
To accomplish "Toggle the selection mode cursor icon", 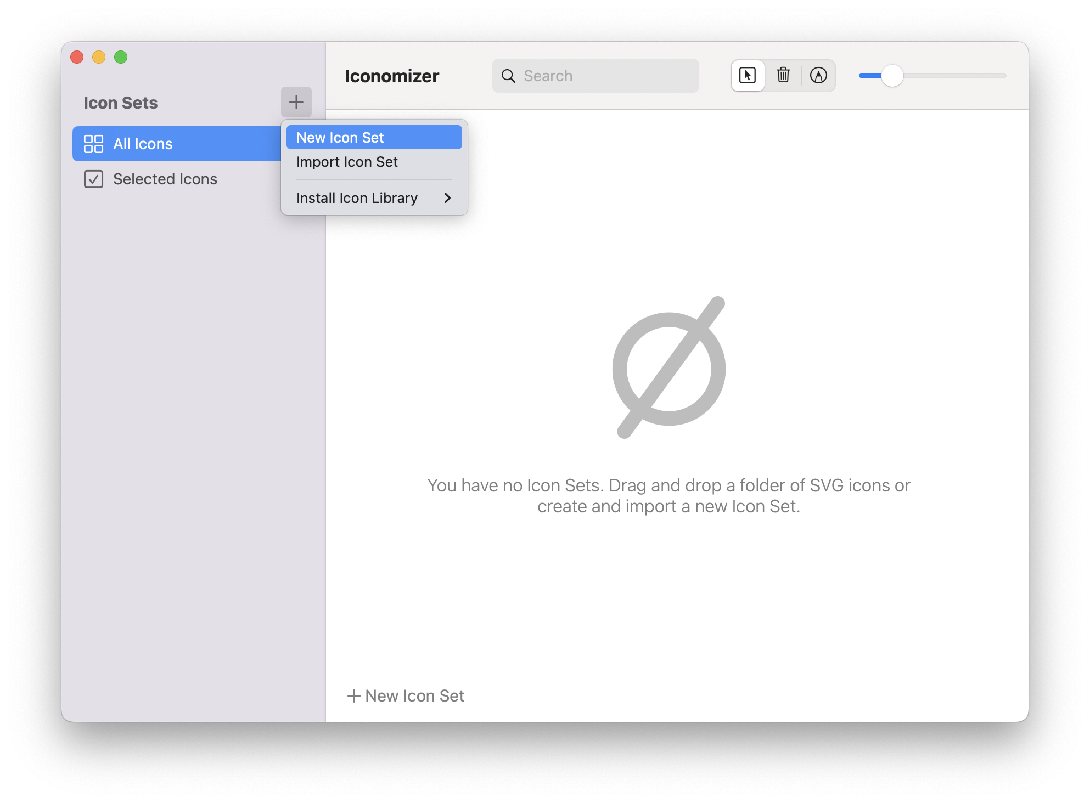I will 747,75.
